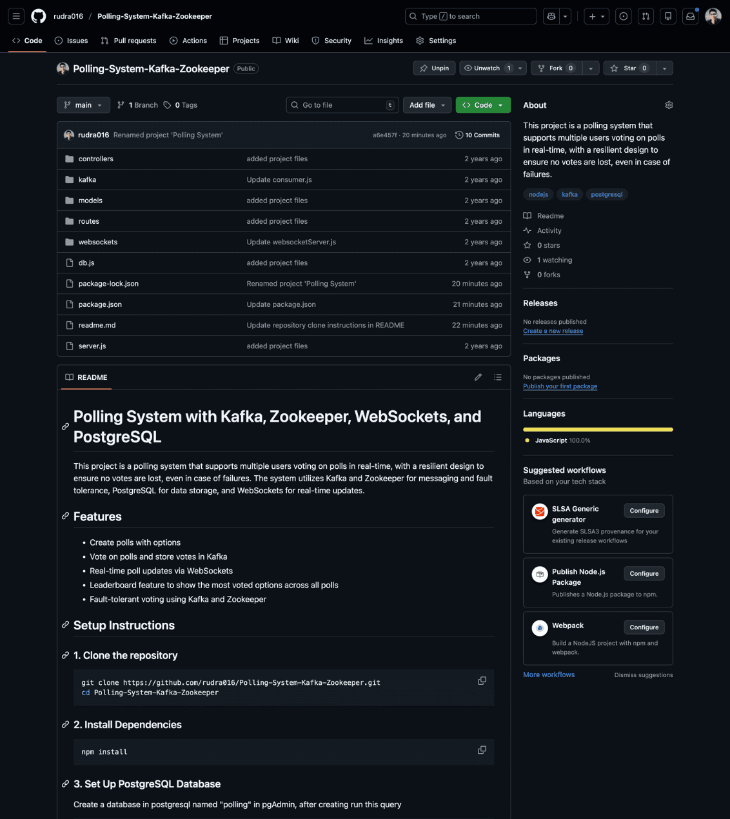730x819 pixels.
Task: Click the controllers folder icon
Action: pyautogui.click(x=70, y=159)
